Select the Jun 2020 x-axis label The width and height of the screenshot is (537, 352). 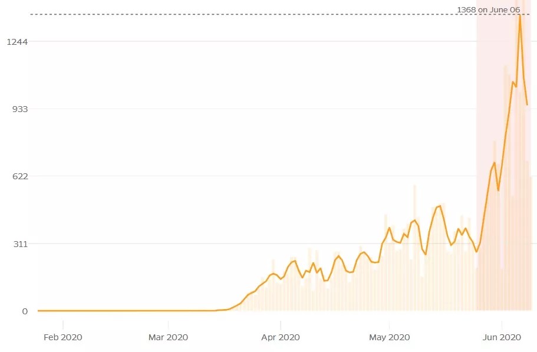(x=502, y=337)
